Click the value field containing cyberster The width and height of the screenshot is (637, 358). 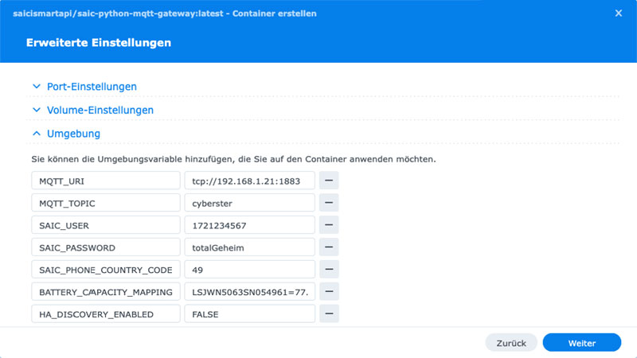click(249, 203)
